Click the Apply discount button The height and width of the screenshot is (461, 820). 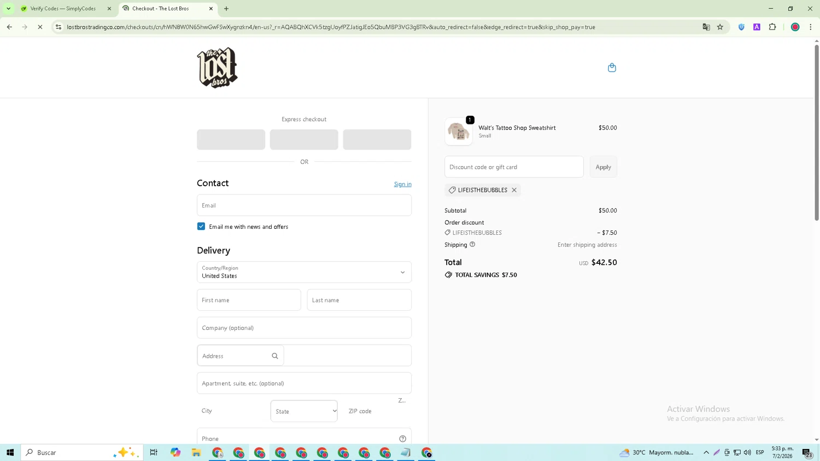click(603, 167)
